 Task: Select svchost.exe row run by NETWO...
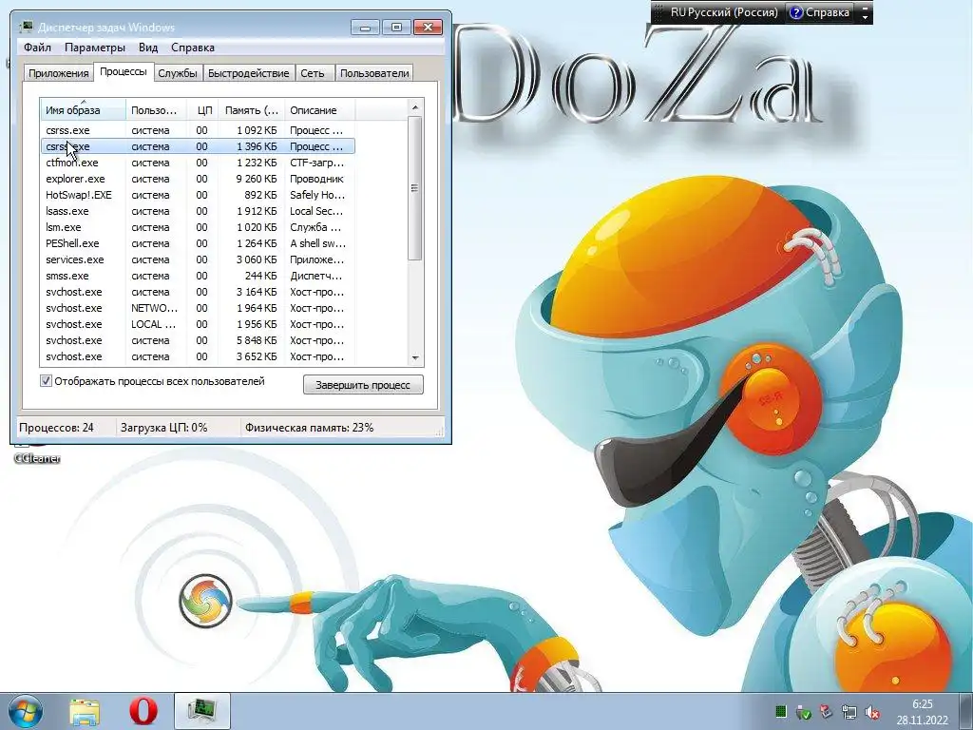pos(198,308)
